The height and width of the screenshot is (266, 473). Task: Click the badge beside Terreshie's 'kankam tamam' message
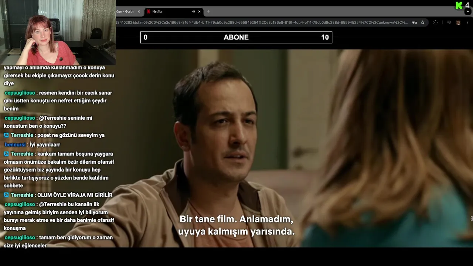coord(6,154)
